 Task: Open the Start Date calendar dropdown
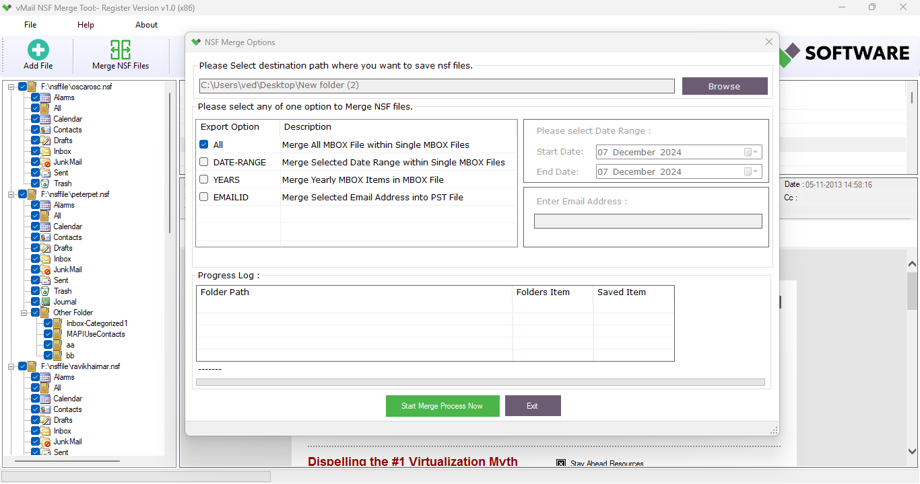click(752, 152)
